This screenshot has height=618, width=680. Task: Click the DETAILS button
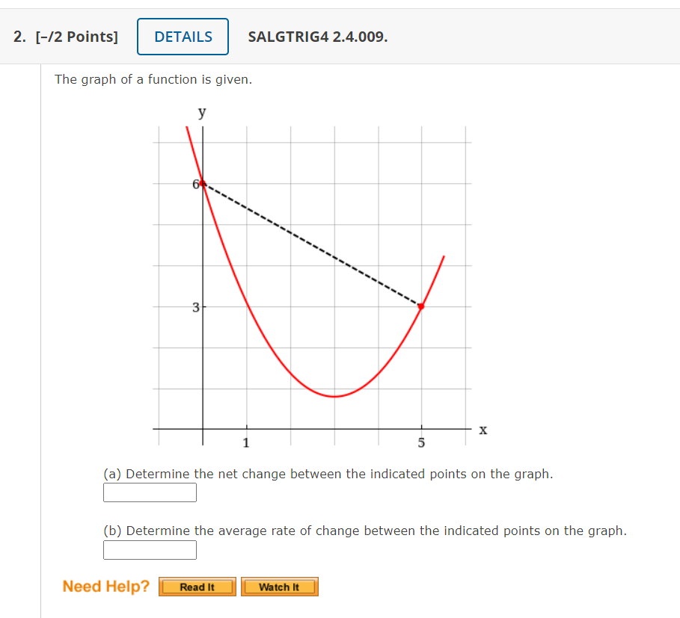[183, 36]
